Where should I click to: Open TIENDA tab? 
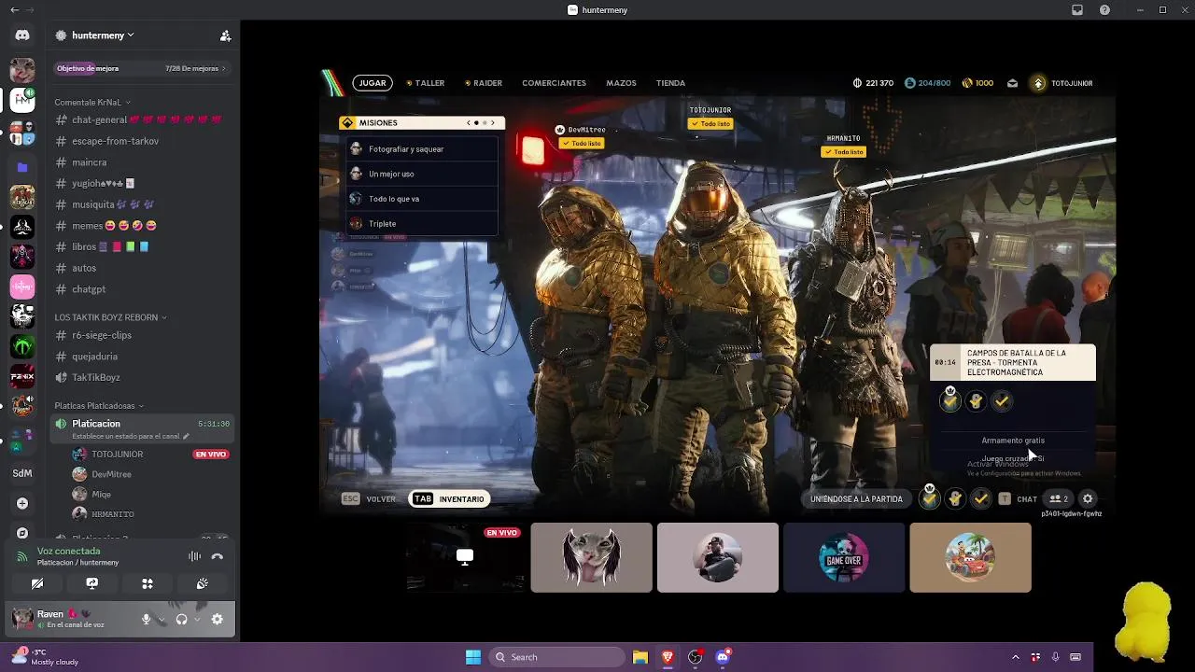pyautogui.click(x=670, y=83)
